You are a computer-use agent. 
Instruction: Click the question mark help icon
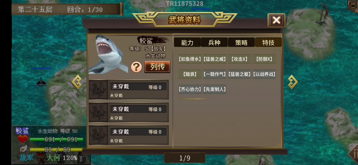pos(136,67)
